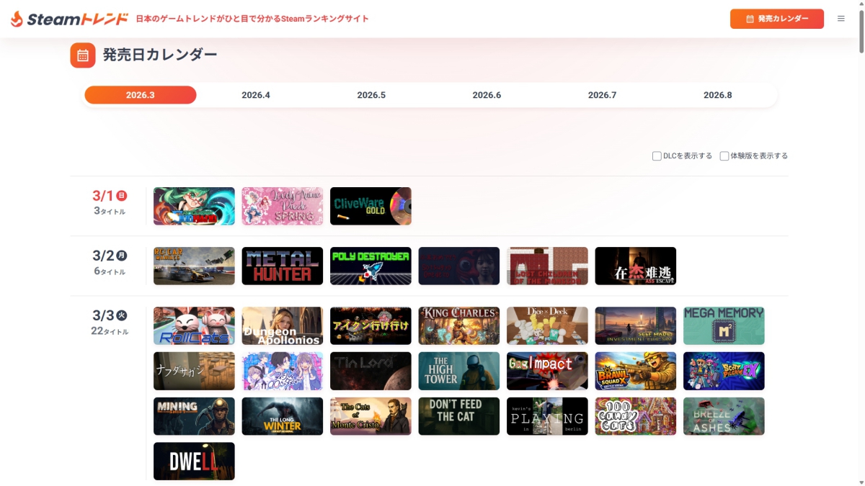Viewport: 865px width, 486px height.
Task: Open the hamburger menu icon
Action: click(x=840, y=19)
